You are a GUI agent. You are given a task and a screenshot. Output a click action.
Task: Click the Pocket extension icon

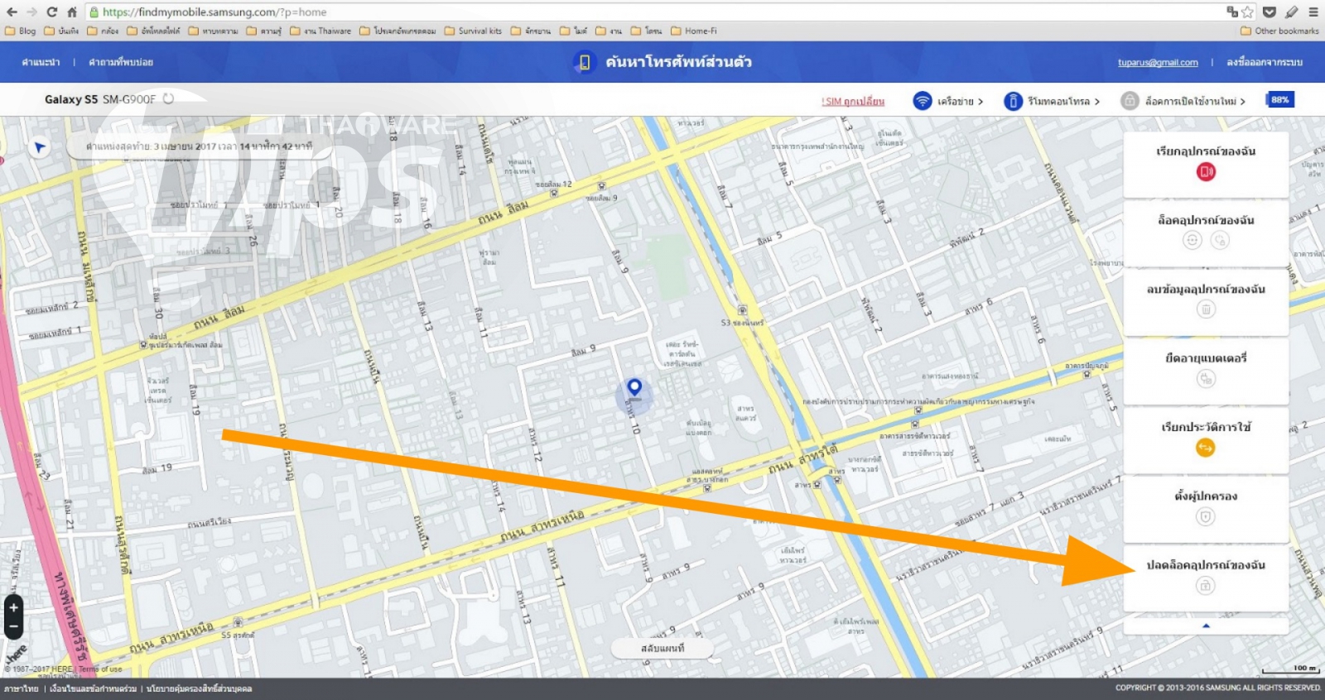(1270, 12)
